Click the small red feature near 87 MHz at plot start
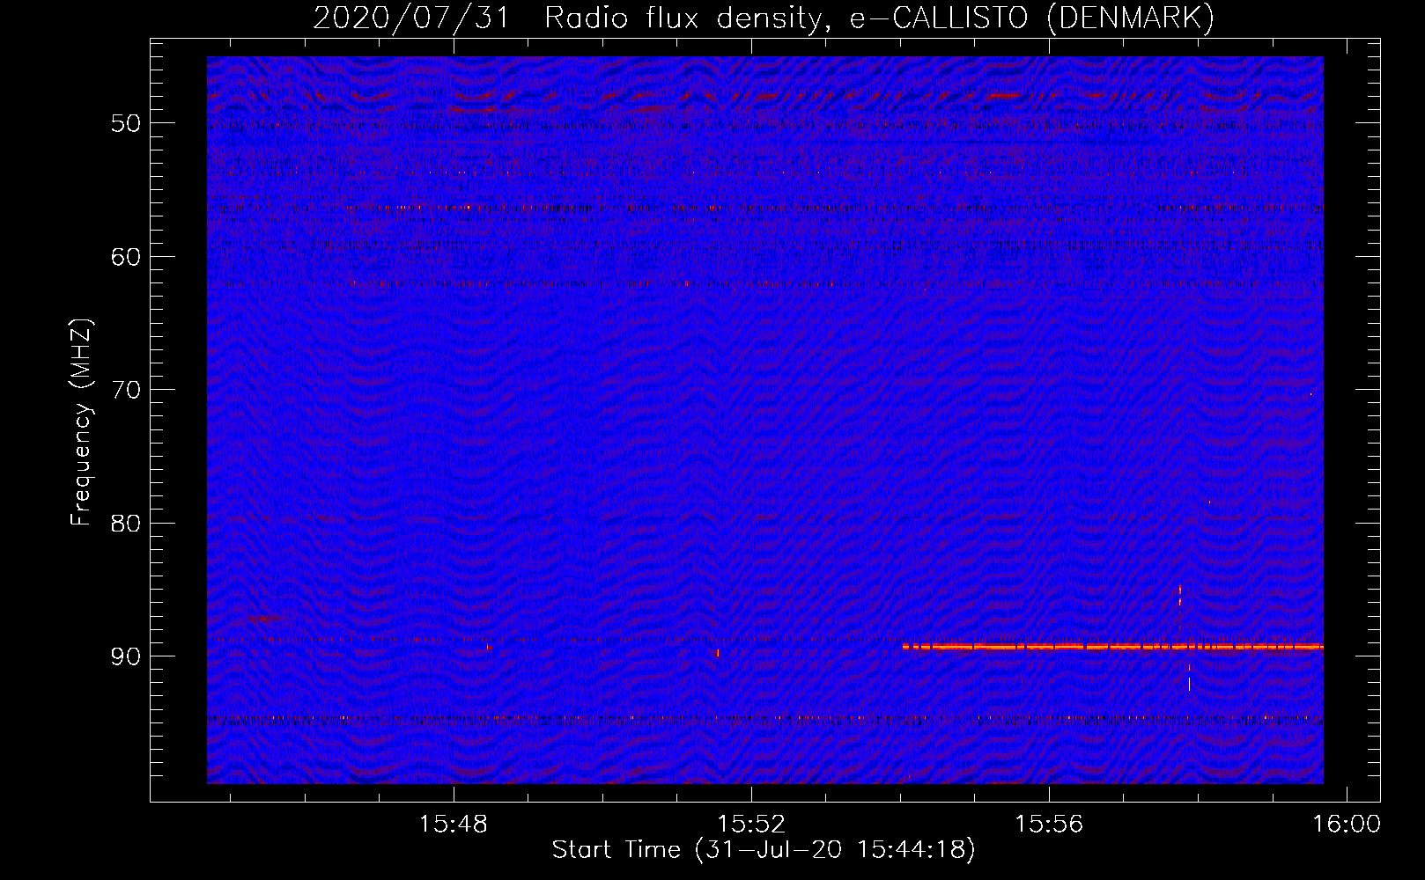1425x880 pixels. (x=263, y=619)
